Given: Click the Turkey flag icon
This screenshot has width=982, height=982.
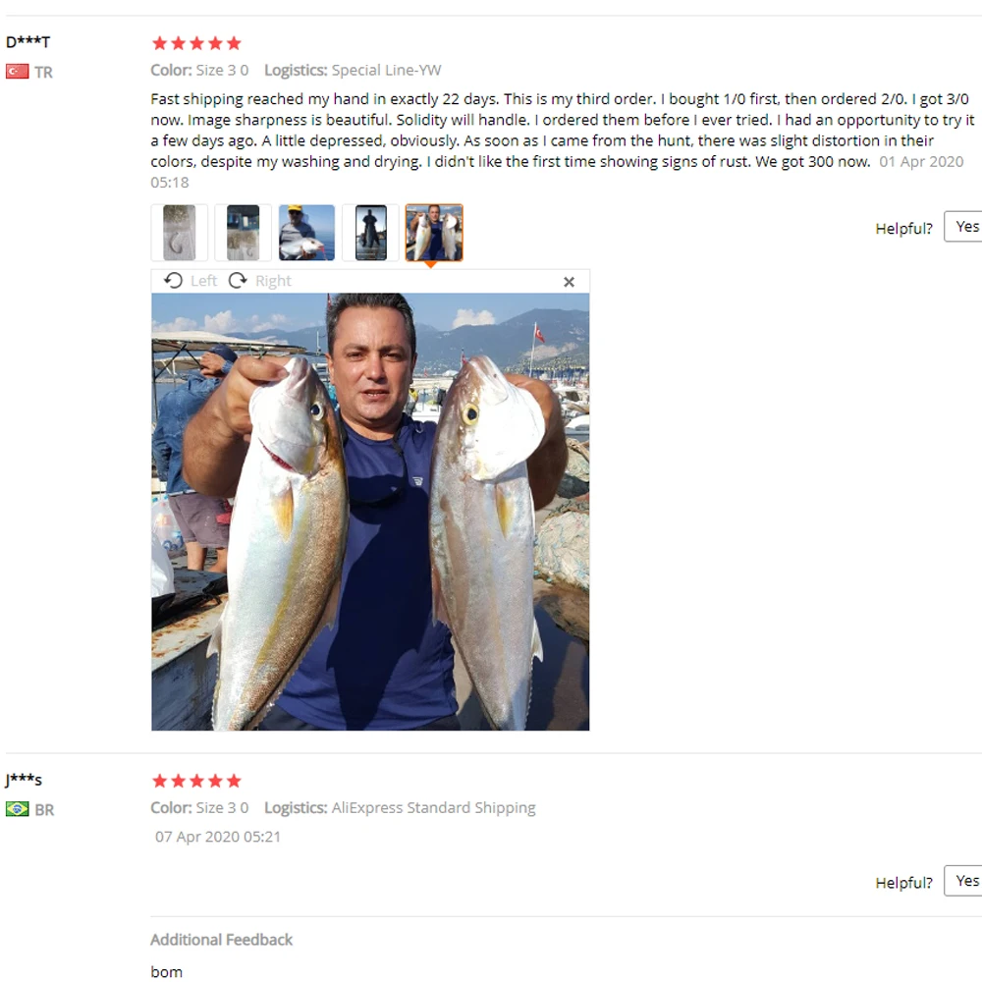Looking at the screenshot, I should tap(17, 72).
